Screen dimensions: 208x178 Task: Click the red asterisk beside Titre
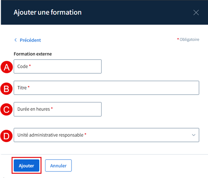(29, 87)
